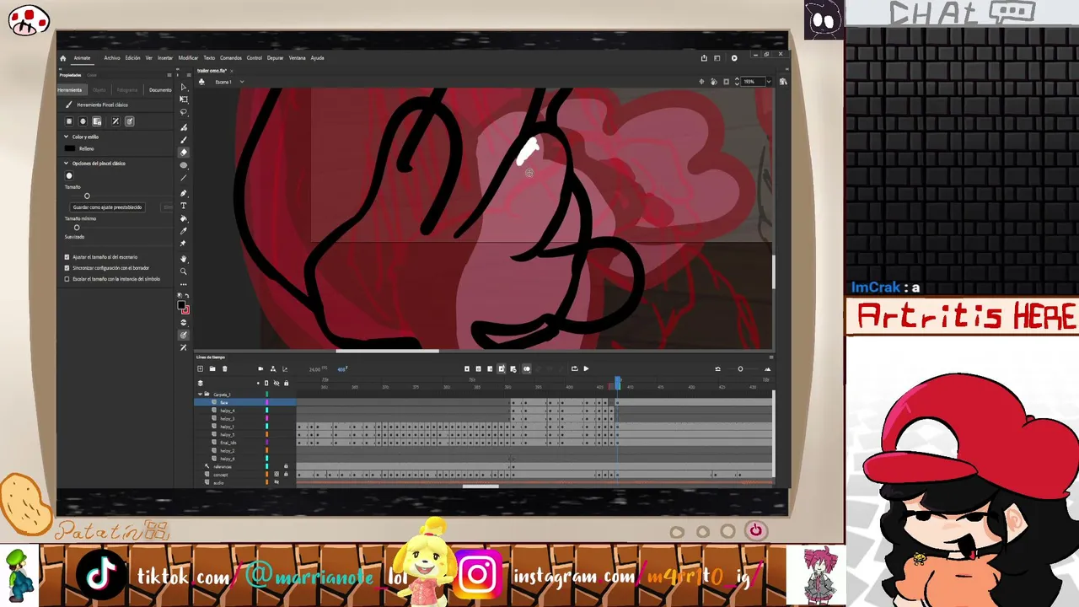Adjust the Tamaño brush size slider
This screenshot has width=1079, height=607.
pyautogui.click(x=87, y=196)
